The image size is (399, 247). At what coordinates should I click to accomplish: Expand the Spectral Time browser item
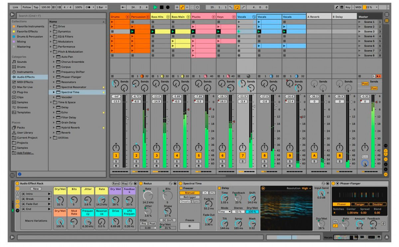coord(54,92)
